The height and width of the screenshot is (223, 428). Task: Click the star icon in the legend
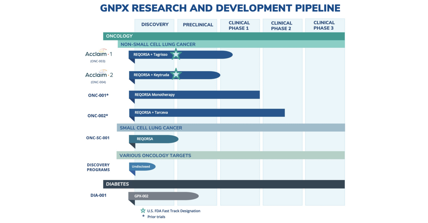pos(143,211)
